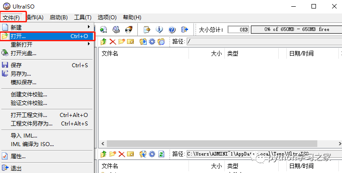Sort by 日期/时间 column in image pane
This screenshot has height=173, width=342.
tap(312, 53)
